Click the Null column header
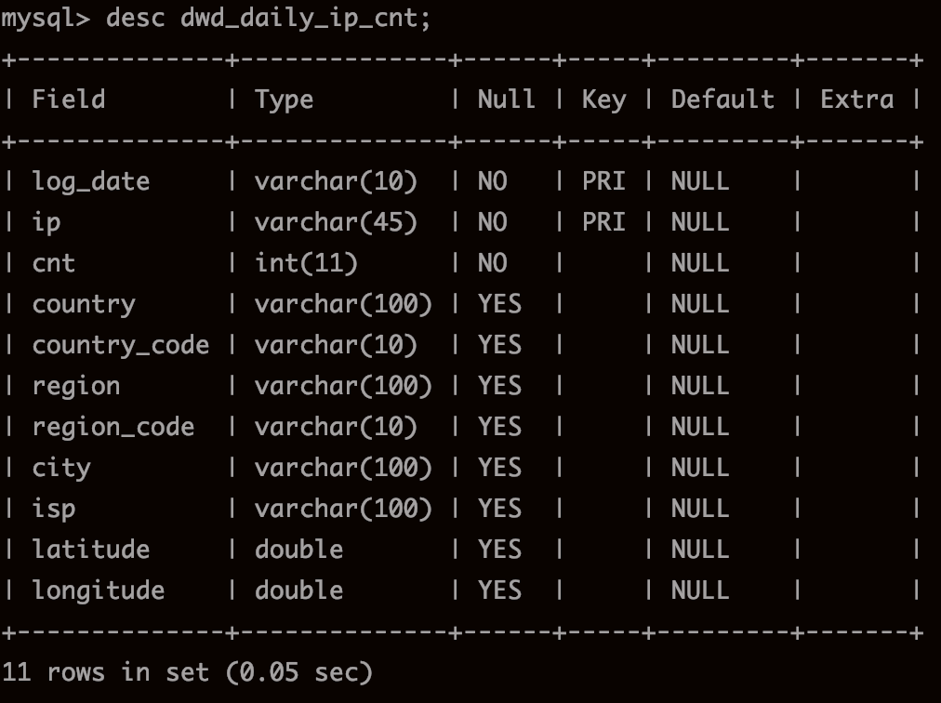Image resolution: width=941 pixels, height=703 pixels. [506, 99]
